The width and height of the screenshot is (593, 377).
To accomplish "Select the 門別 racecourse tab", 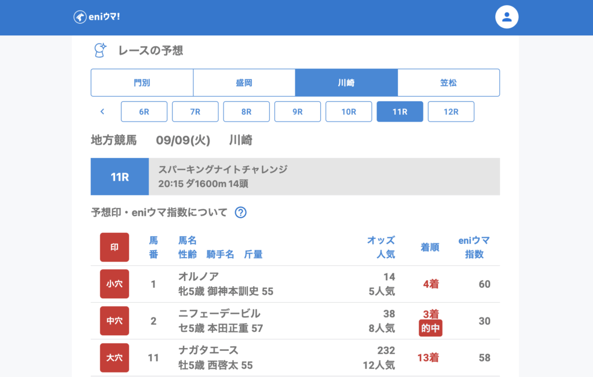I will click(142, 83).
